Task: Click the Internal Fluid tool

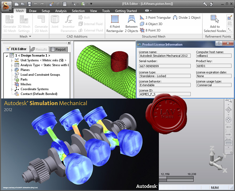Action: (x=91, y=24)
